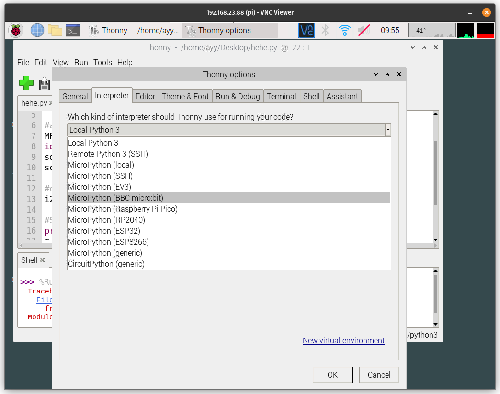Screen dimensions: 500x394
Task: Open the VNC server tray icon
Action: 307,30
